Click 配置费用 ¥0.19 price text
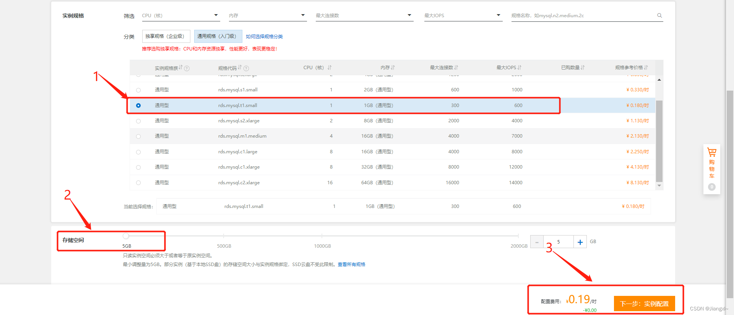The width and height of the screenshot is (734, 315). pos(581,299)
